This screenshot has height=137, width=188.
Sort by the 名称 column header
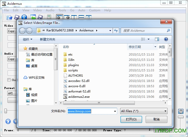pos(66,47)
